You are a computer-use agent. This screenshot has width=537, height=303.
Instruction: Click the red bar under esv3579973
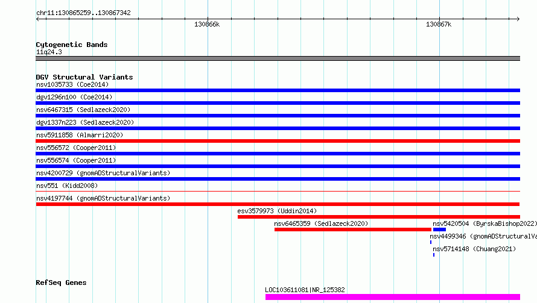coord(379,217)
